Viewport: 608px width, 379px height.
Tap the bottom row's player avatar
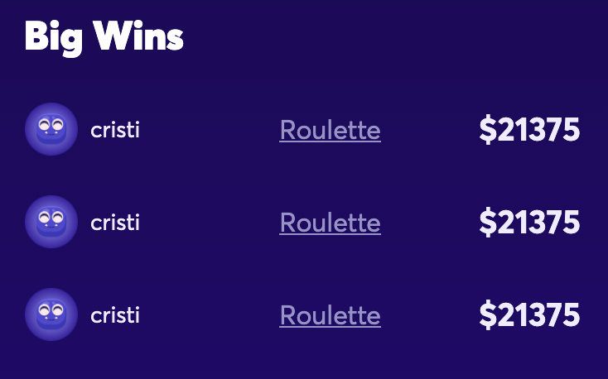pyautogui.click(x=51, y=314)
